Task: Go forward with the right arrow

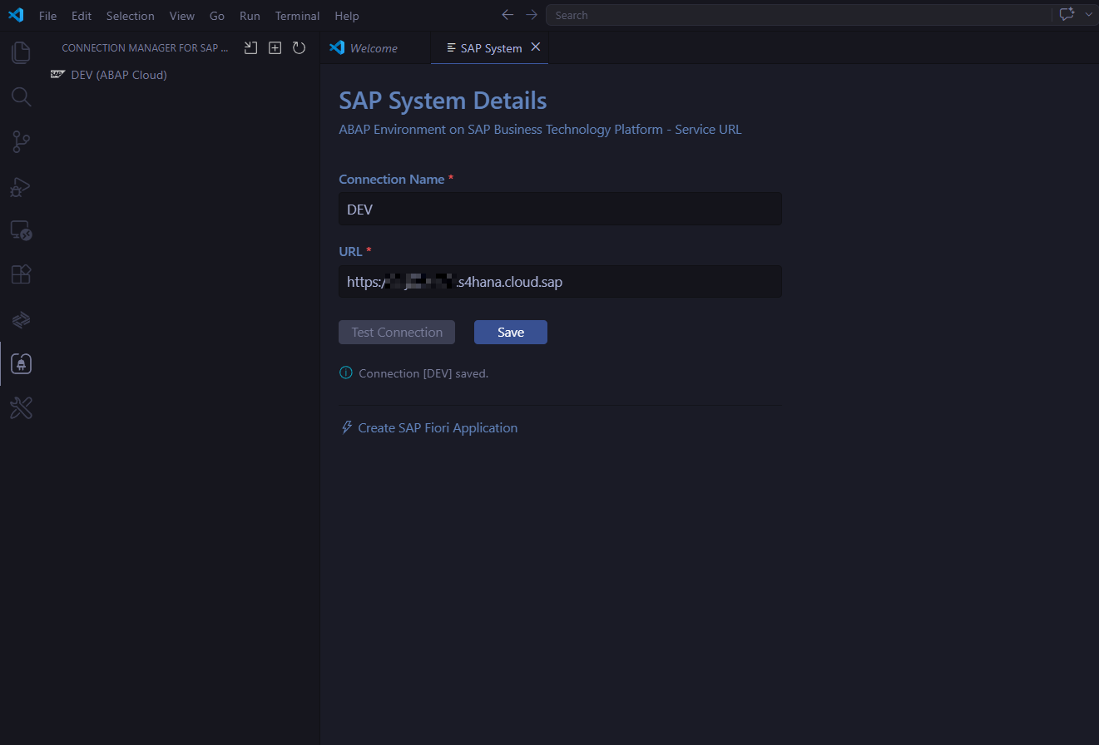Action: (532, 15)
